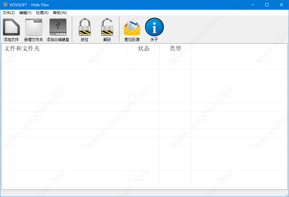289x197 pixels.
Task: Click the New Folder (新增文件夹) icon
Action: pyautogui.click(x=33, y=27)
